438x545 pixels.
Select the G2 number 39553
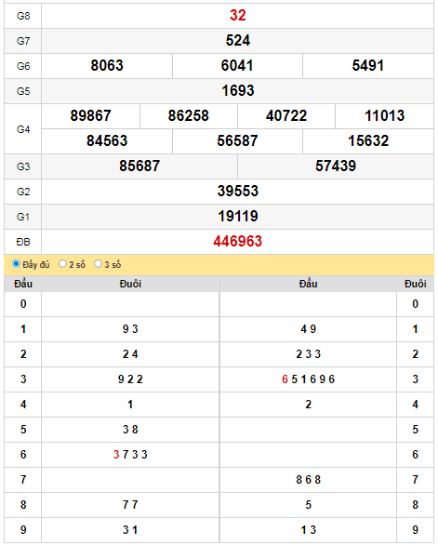coord(238,191)
